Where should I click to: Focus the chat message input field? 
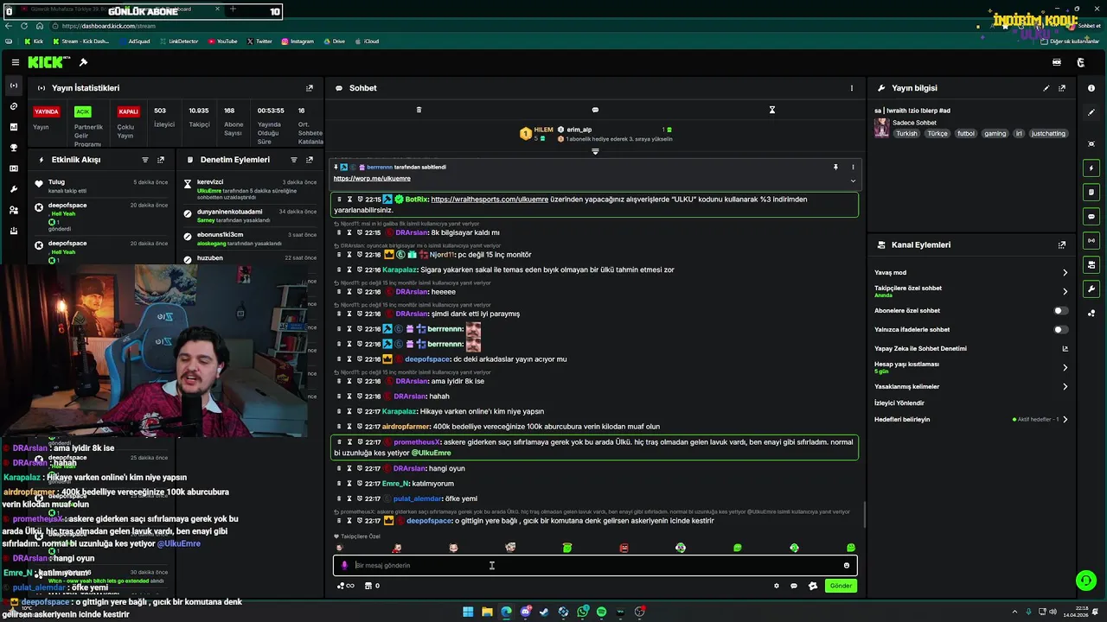[x=595, y=565]
